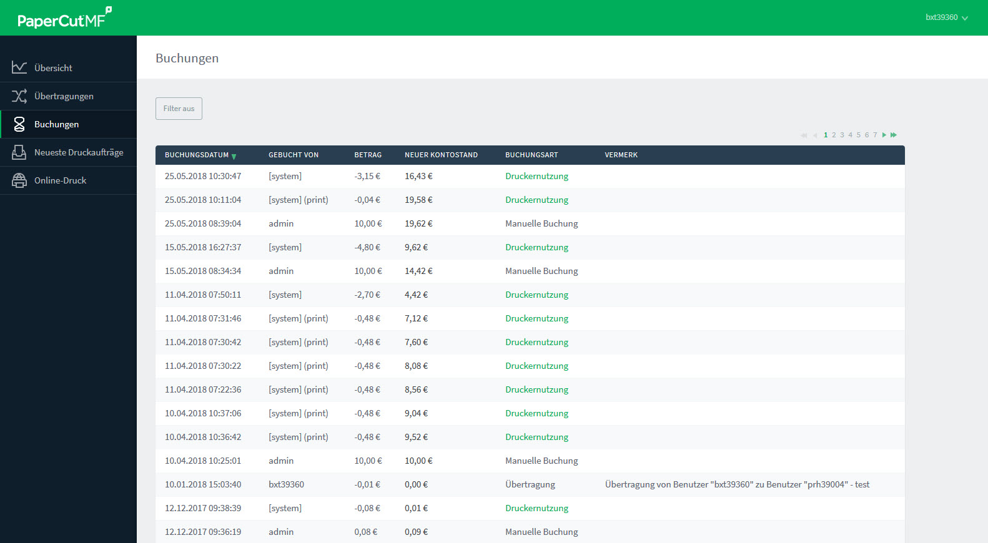Go to page 4 of bookings

coord(850,135)
